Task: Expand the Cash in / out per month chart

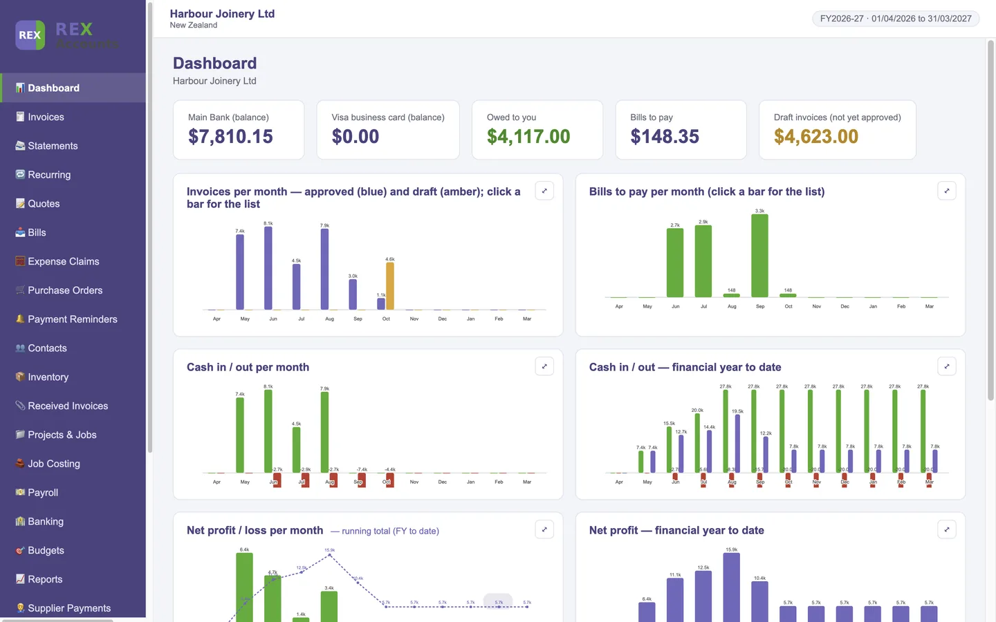Action: [544, 366]
